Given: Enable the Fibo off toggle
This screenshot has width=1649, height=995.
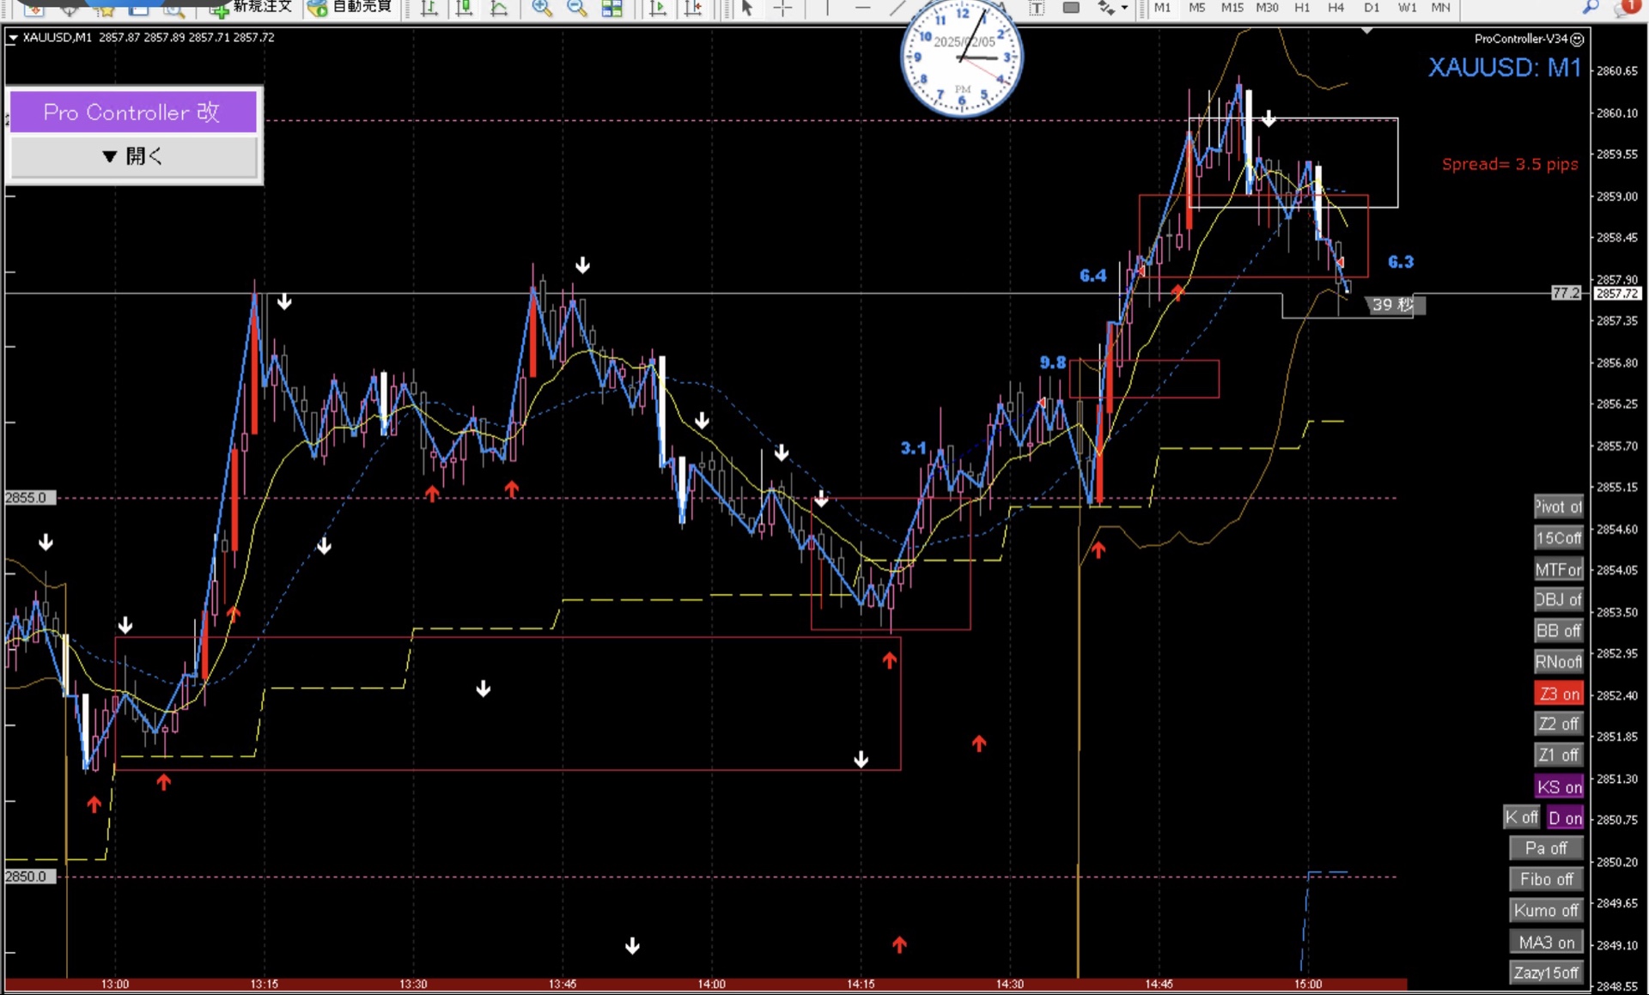Looking at the screenshot, I should pos(1546,879).
